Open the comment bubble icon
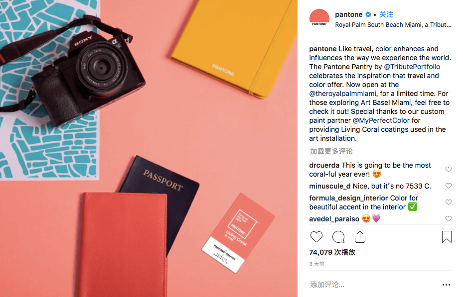463x297 pixels. click(x=338, y=237)
